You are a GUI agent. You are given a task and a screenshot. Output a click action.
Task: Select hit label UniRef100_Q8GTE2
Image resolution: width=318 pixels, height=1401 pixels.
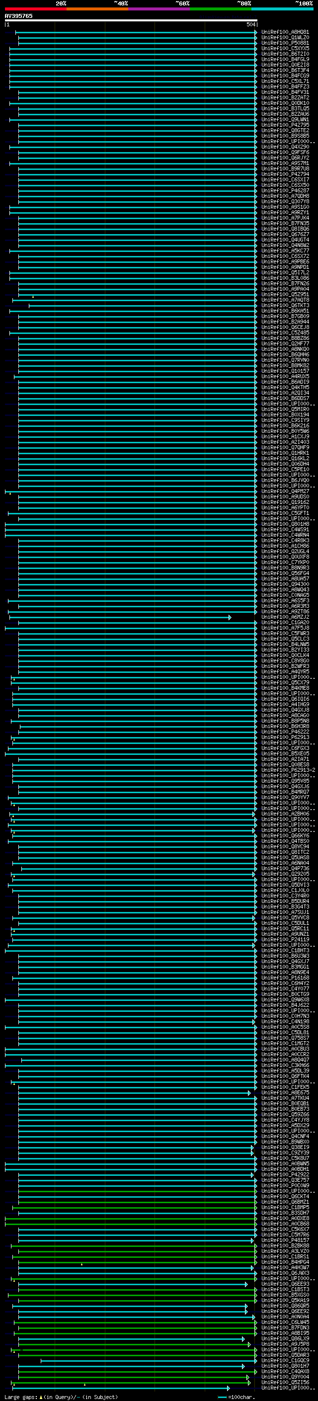(x=285, y=131)
